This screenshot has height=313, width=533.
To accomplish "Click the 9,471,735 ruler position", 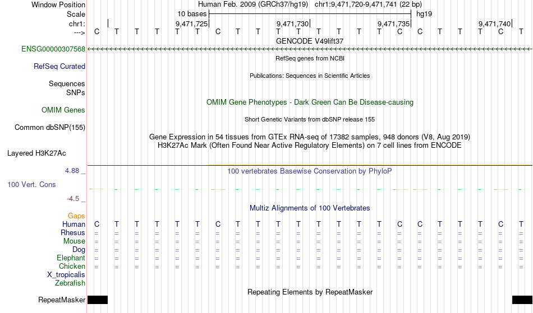I will click(x=393, y=24).
